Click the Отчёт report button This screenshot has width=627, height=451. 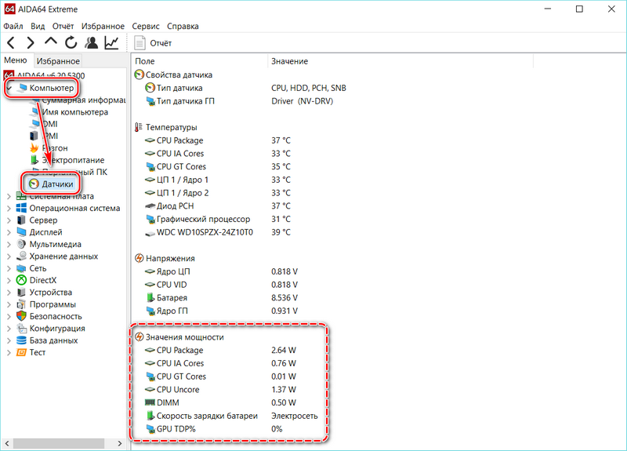[x=153, y=43]
